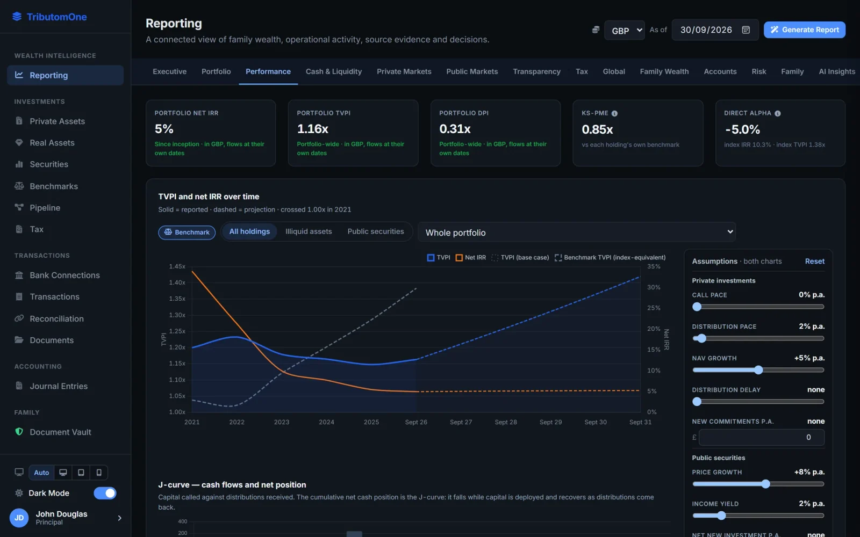Viewport: 860px width, 537px height.
Task: Toggle Net IRR series in legend
Action: click(471, 258)
